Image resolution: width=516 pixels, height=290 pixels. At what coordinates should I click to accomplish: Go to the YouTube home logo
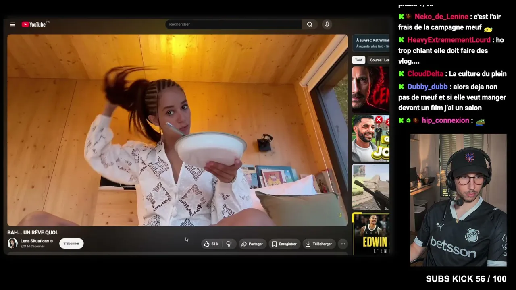point(34,25)
